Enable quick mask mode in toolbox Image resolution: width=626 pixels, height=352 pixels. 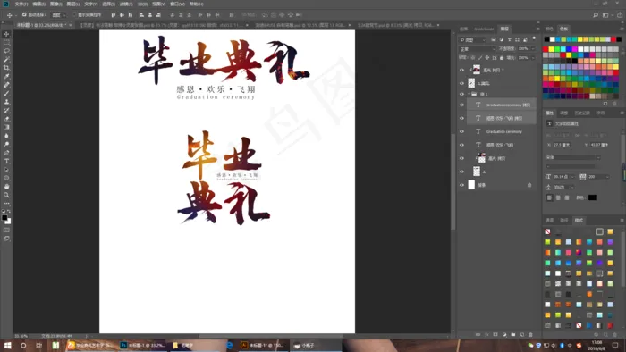click(6, 230)
